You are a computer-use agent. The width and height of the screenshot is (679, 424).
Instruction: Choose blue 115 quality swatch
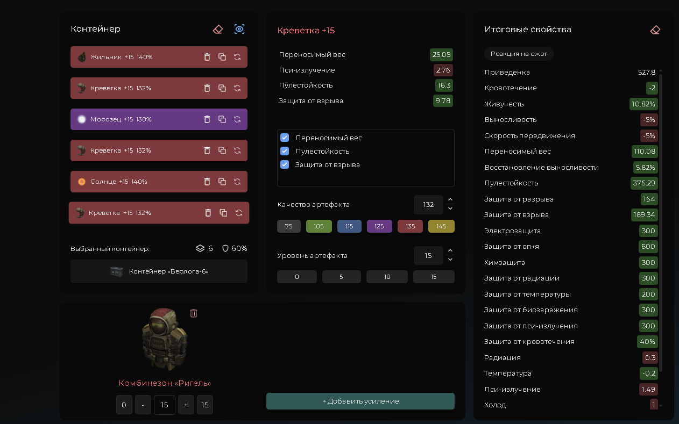click(349, 226)
